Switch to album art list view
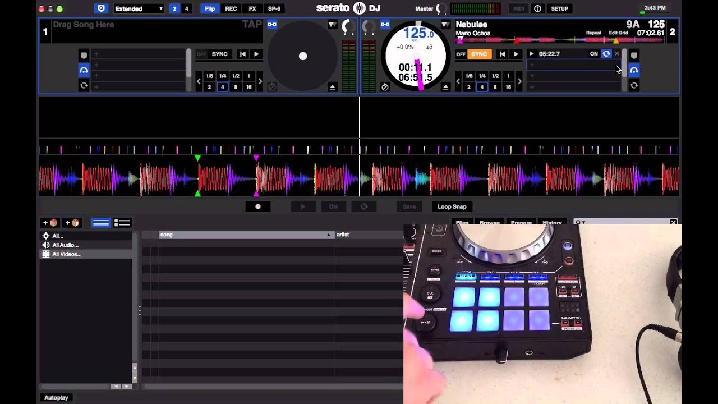Viewport: 718px width, 404px height. point(122,223)
